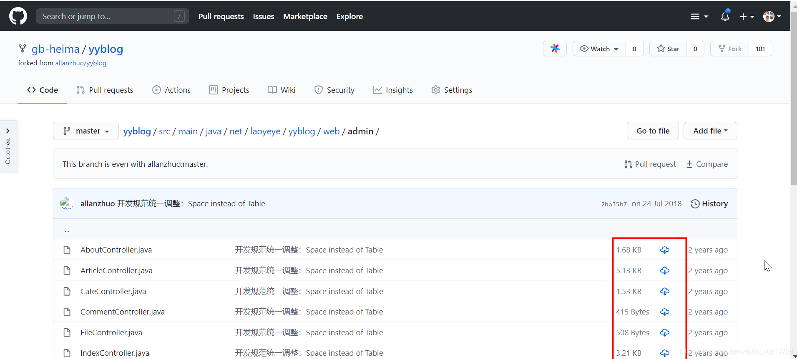
Task: Open the Pull request link
Action: [x=650, y=164]
